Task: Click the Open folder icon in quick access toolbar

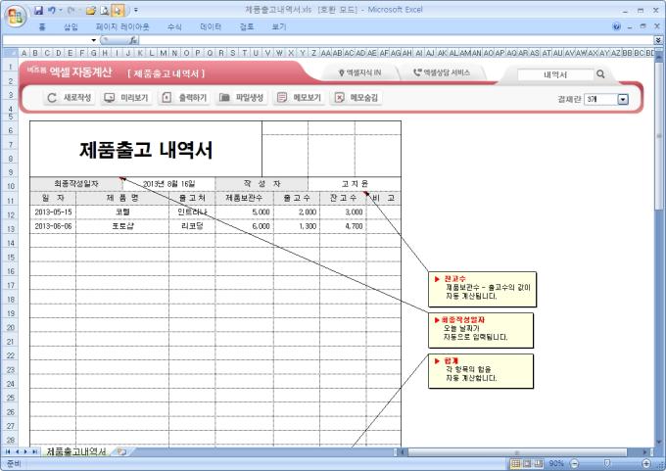Action: [91, 10]
